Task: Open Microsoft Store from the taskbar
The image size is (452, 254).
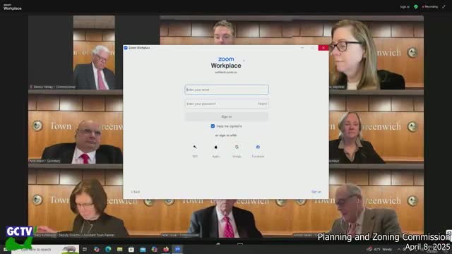Action: click(x=131, y=249)
